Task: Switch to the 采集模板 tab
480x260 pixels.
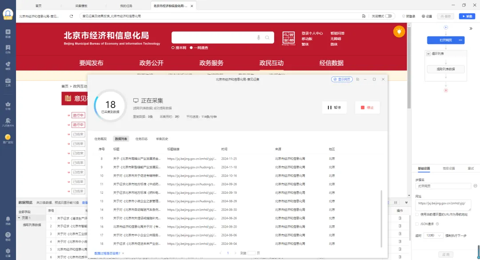Action: coord(81,6)
